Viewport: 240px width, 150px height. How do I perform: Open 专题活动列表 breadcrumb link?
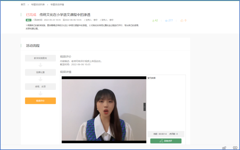(x=38, y=5)
